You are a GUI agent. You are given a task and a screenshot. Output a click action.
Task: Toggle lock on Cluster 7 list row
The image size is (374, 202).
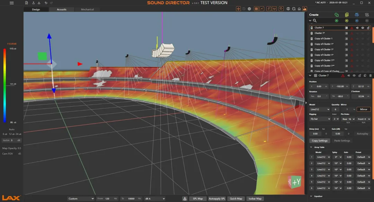[368, 28]
